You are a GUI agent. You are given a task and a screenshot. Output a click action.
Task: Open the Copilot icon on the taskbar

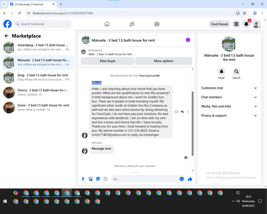coord(15,193)
